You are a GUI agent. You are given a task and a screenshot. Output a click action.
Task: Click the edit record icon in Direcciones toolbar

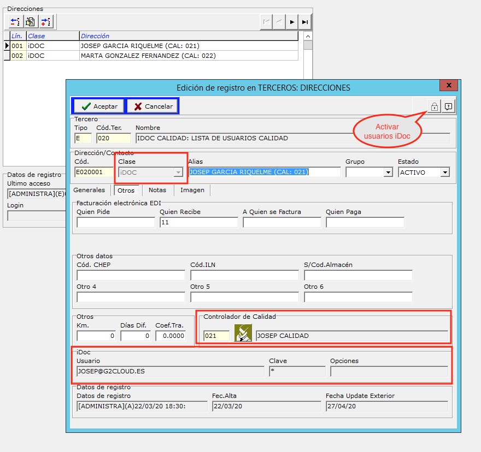(x=30, y=22)
